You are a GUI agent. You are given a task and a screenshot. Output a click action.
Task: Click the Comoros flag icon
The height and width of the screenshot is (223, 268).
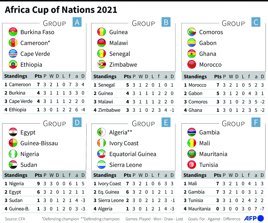coord(192,32)
